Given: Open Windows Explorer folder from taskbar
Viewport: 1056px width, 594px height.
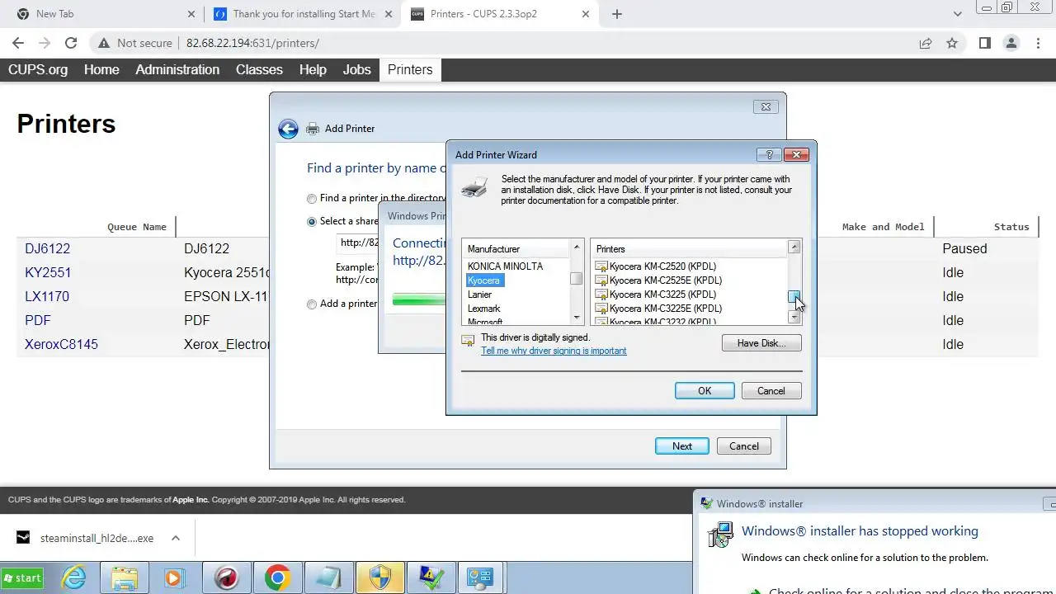Looking at the screenshot, I should [125, 578].
